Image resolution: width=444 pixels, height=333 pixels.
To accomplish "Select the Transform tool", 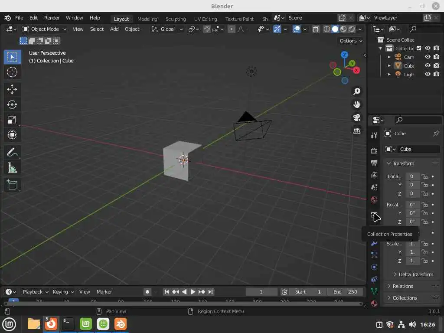I will pos(12,135).
